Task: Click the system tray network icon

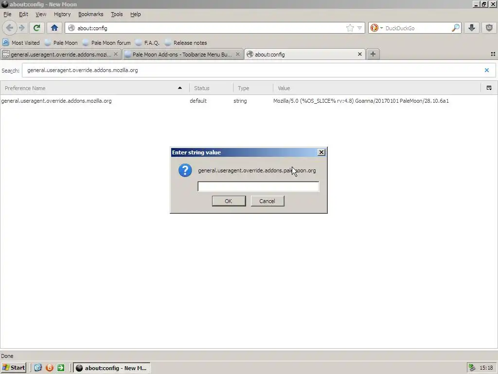Action: pos(472,368)
